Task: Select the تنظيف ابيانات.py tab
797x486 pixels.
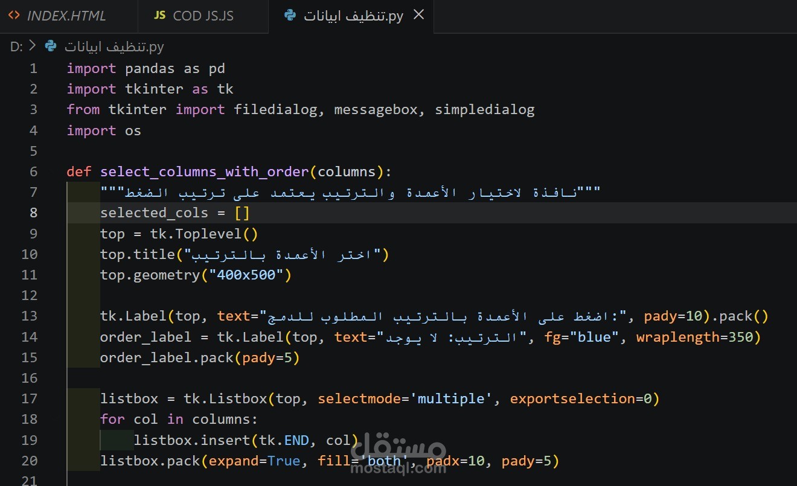Action: pos(351,16)
